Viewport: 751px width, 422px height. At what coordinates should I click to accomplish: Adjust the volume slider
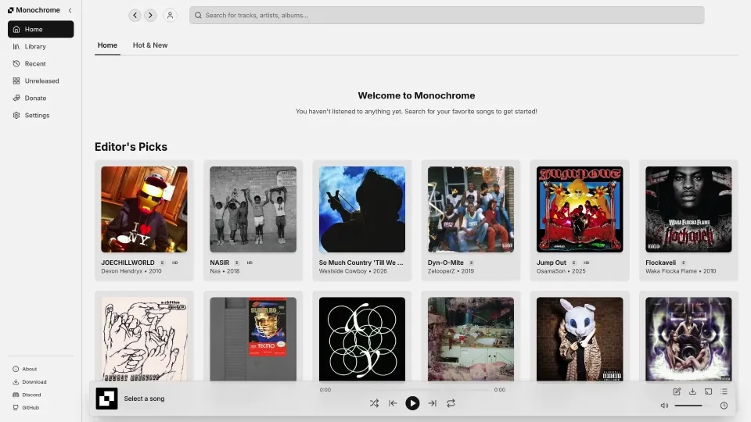[694, 406]
